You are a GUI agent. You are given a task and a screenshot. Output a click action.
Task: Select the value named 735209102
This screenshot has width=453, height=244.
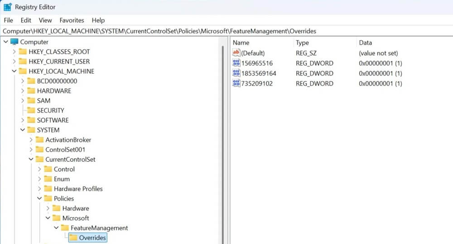click(257, 83)
